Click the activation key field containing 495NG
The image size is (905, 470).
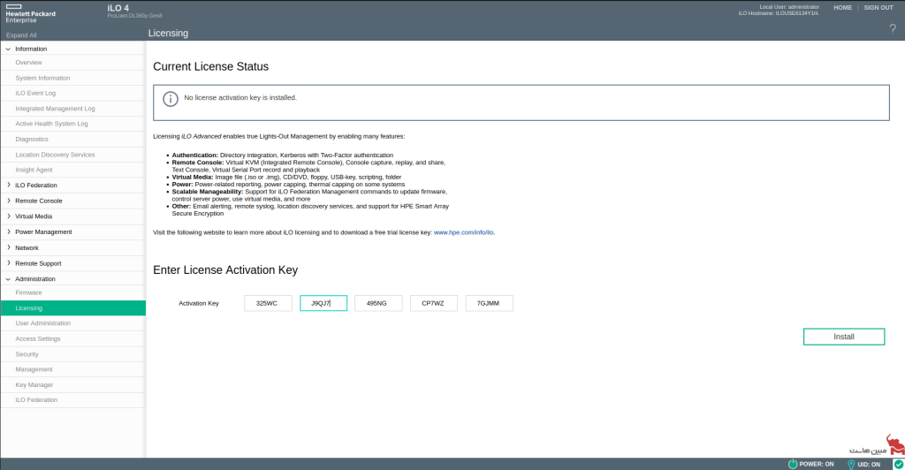tap(378, 303)
